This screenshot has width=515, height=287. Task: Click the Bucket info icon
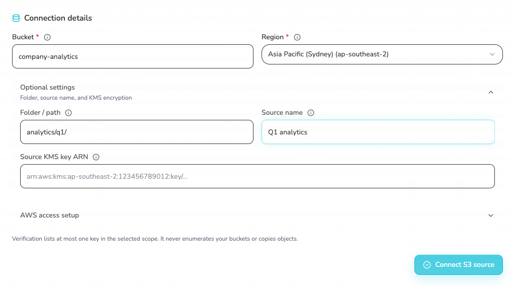click(47, 37)
